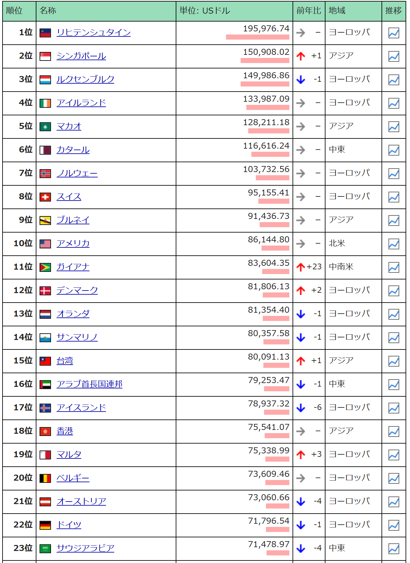Image resolution: width=410 pixels, height=563 pixels.
Task: Click the Luxembourg flag icon
Action: (x=45, y=80)
